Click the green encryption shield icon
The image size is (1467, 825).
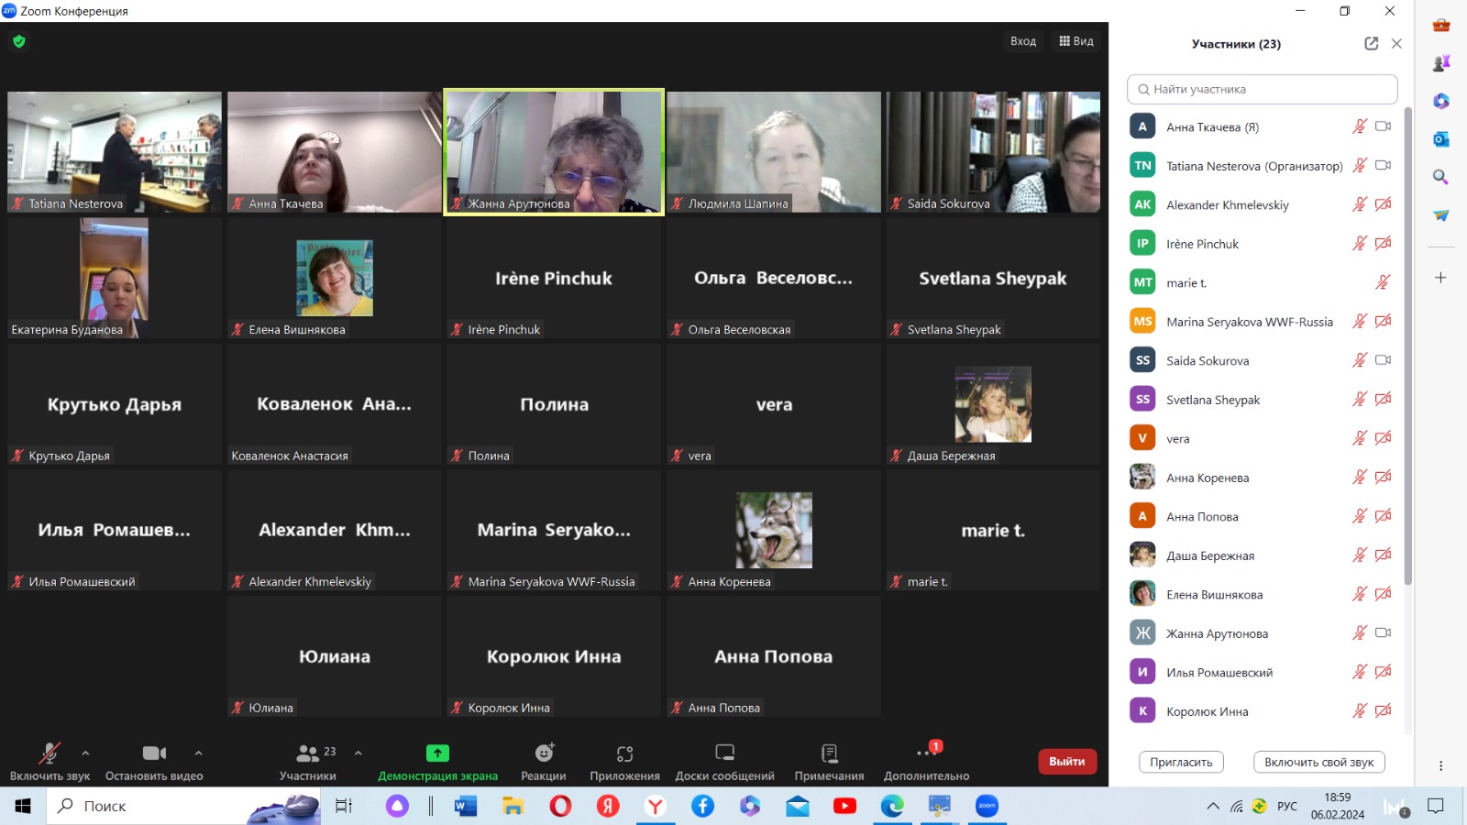pos(19,41)
